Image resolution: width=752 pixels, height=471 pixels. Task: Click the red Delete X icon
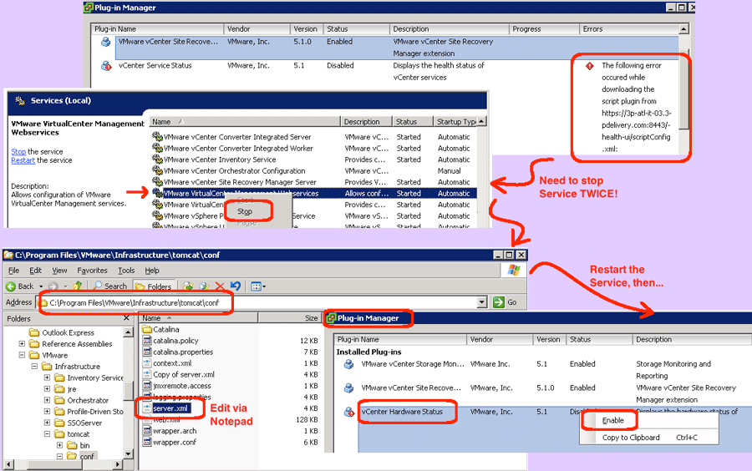coord(220,286)
